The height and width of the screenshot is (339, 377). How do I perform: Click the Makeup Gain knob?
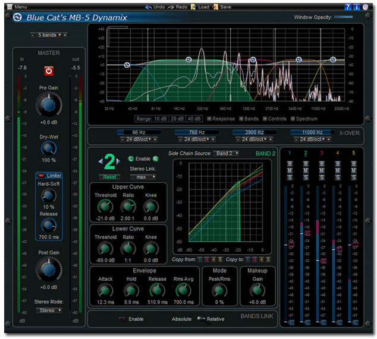coord(257,290)
